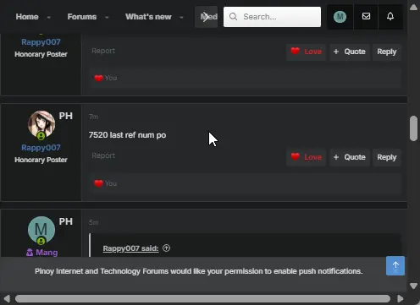
Task: Open the What's new menu item
Action: (148, 17)
